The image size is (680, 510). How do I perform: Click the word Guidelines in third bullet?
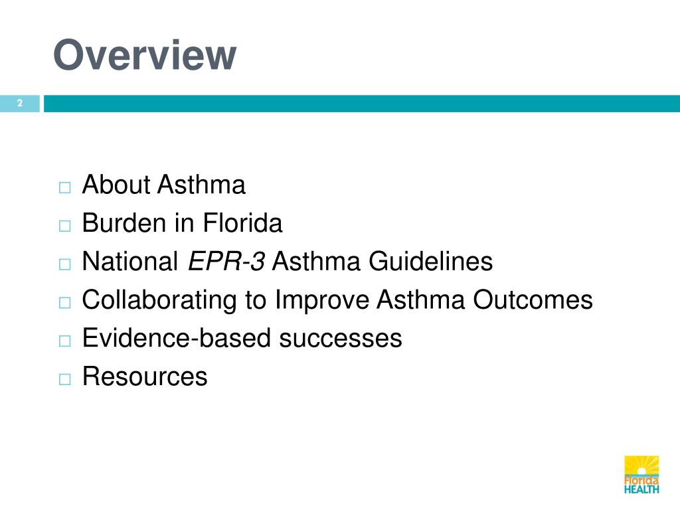coord(430,262)
